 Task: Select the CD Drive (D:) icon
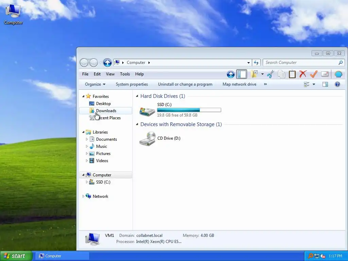click(x=147, y=139)
